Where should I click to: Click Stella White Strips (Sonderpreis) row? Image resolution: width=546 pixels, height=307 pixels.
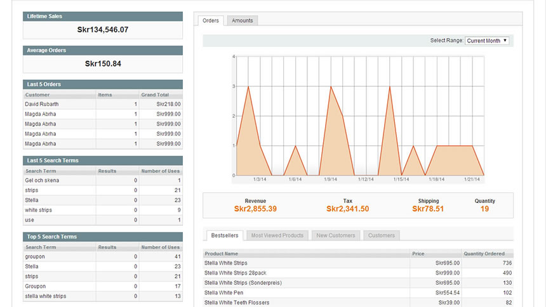coord(243,283)
